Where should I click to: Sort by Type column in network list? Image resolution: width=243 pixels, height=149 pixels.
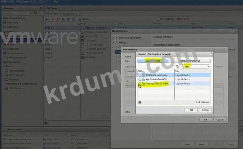coord(193,71)
